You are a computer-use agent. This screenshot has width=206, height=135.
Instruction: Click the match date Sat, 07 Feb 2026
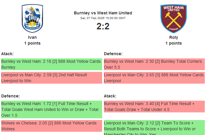[103, 18]
